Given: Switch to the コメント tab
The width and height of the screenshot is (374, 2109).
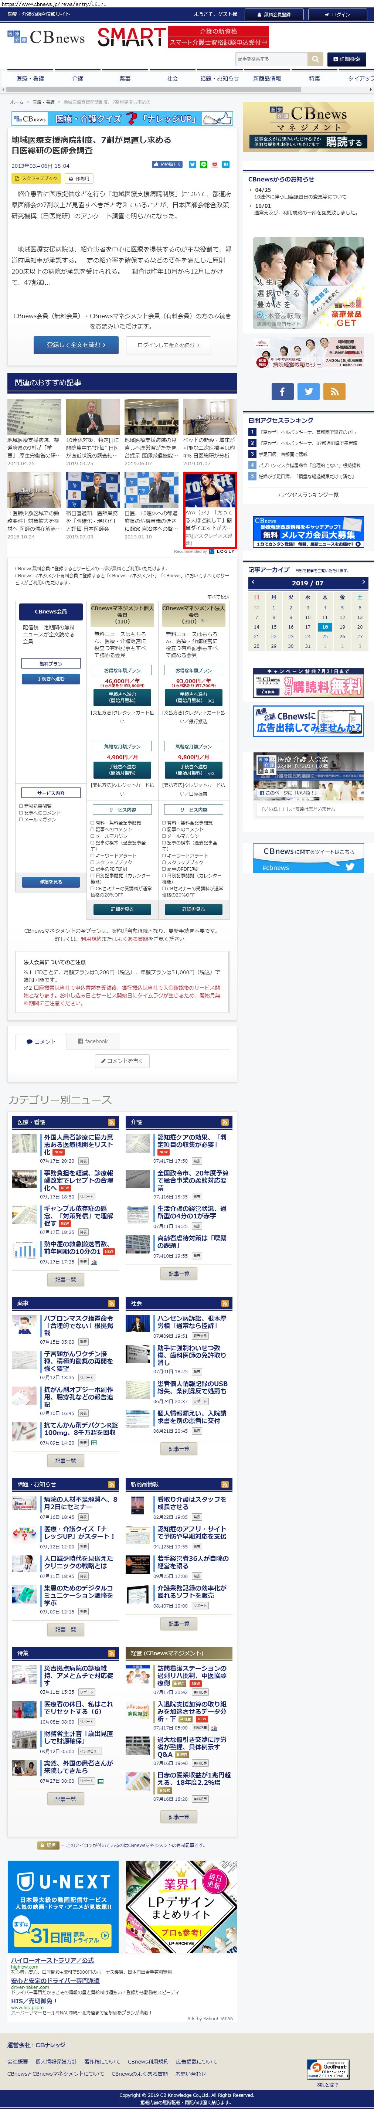Looking at the screenshot, I should click(x=40, y=1041).
